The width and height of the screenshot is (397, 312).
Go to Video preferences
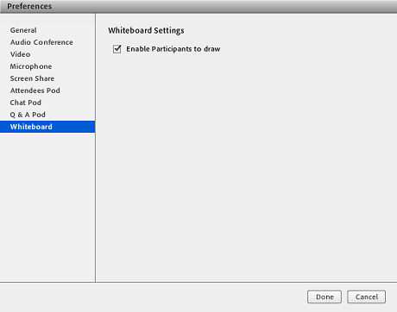click(x=20, y=54)
